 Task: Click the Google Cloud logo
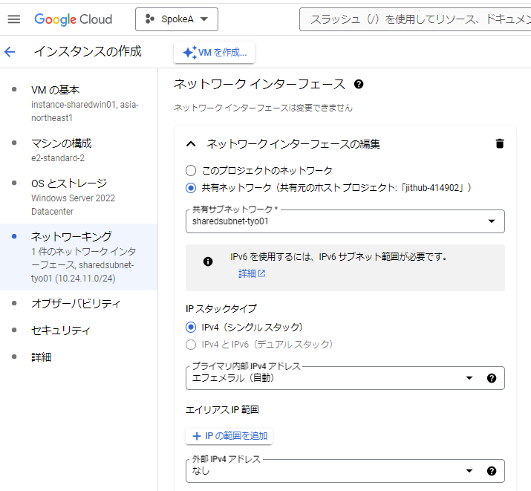pos(74,19)
